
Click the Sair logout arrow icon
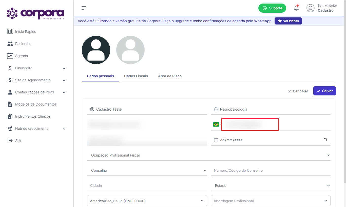point(10,141)
